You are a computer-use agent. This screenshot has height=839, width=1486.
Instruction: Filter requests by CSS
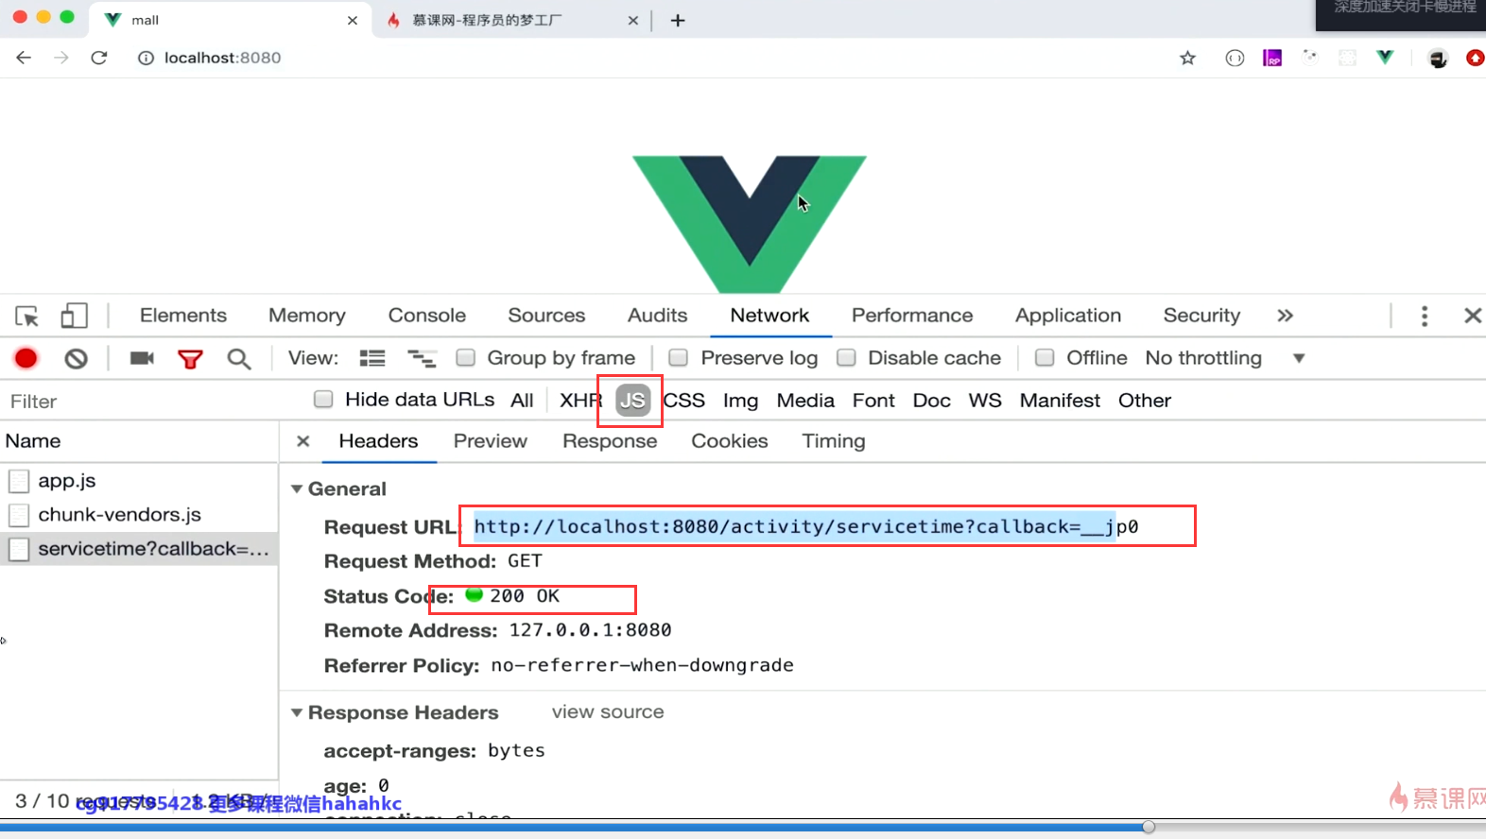[x=684, y=401]
